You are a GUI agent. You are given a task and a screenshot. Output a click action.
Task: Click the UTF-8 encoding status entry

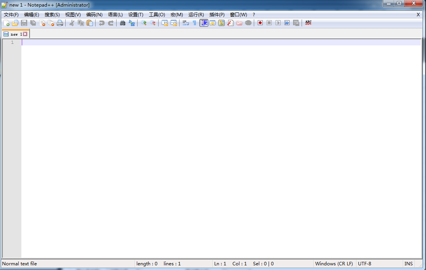pos(365,263)
